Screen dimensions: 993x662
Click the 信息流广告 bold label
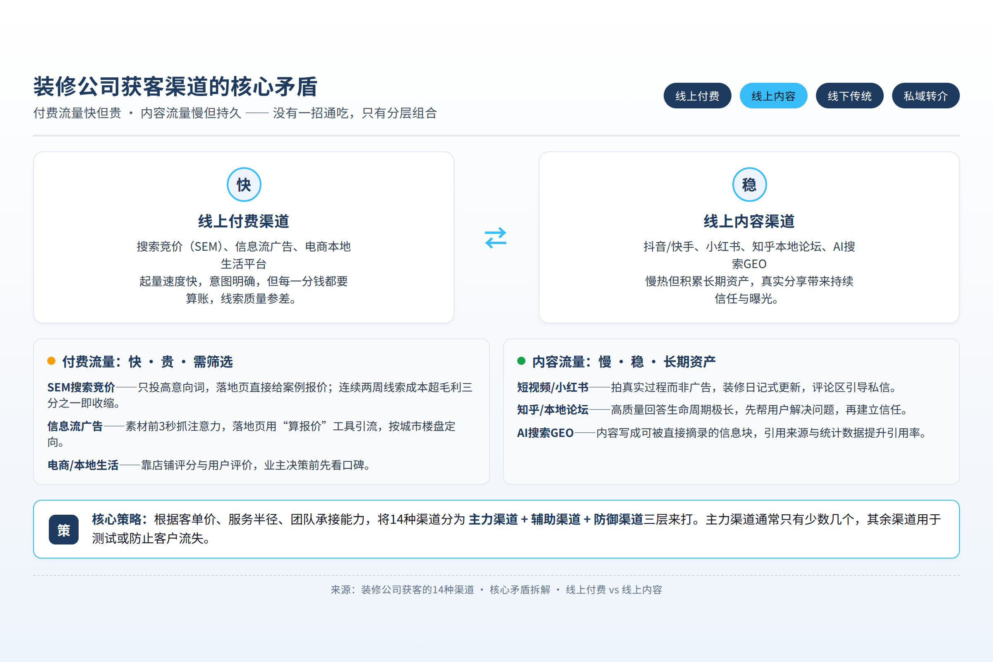pos(75,427)
